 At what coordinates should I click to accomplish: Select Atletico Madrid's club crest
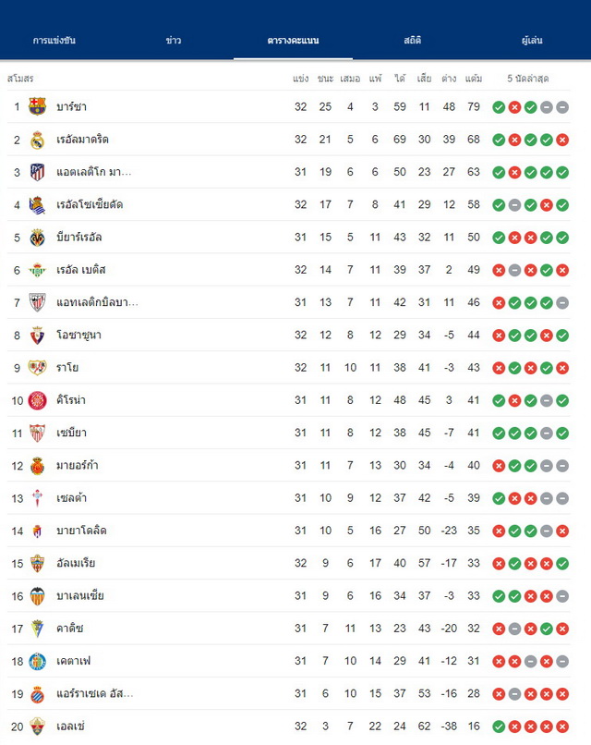[37, 172]
